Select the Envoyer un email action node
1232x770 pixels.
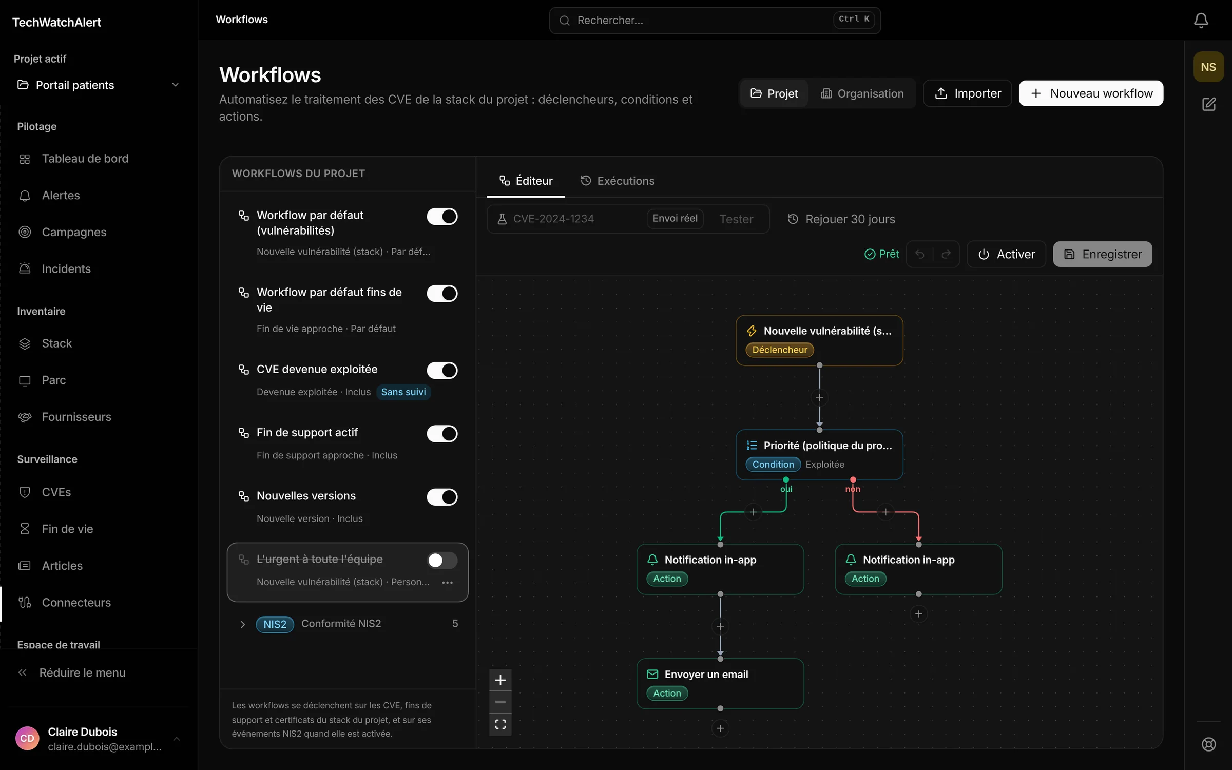point(720,684)
